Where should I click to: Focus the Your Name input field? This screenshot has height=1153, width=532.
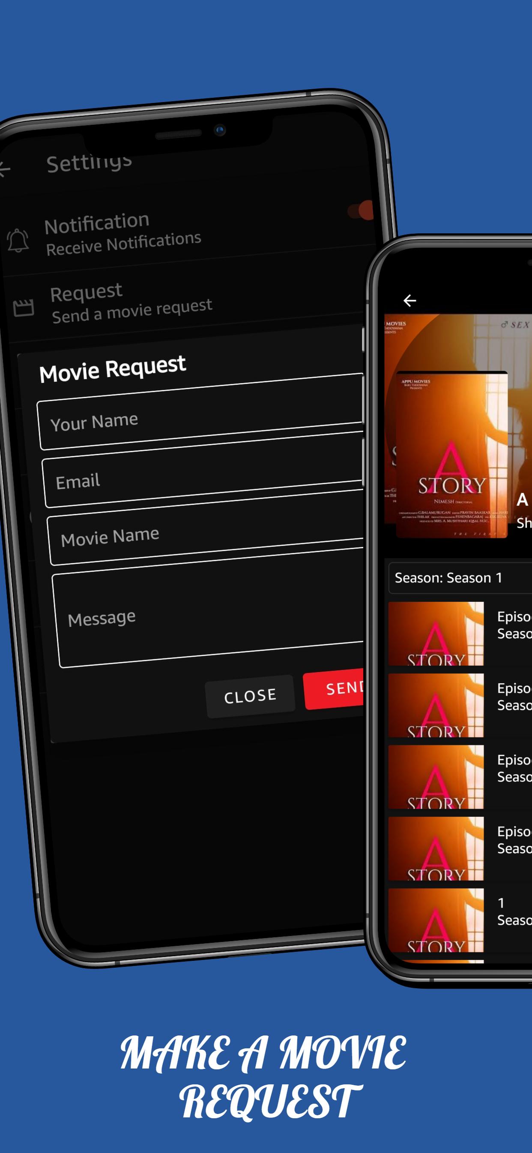(x=200, y=411)
